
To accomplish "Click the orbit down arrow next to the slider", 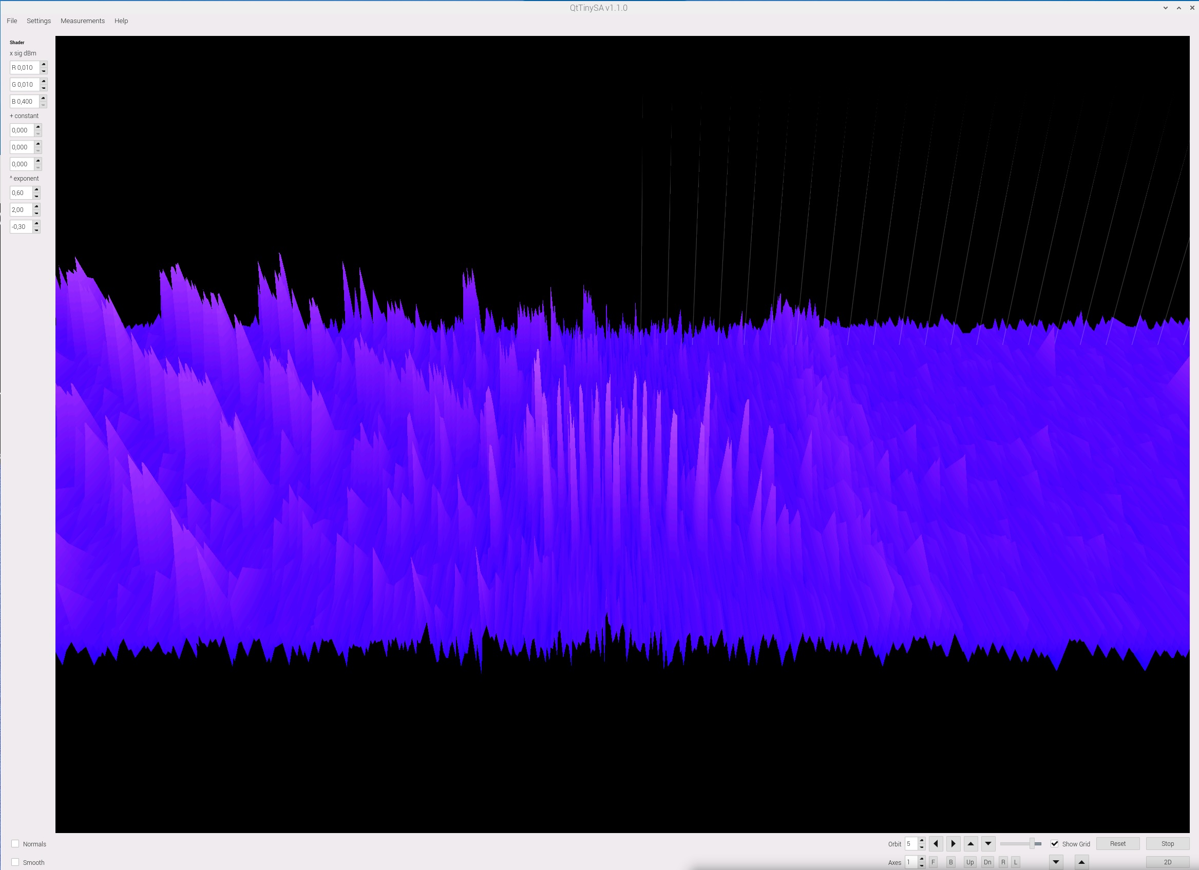I will (988, 844).
